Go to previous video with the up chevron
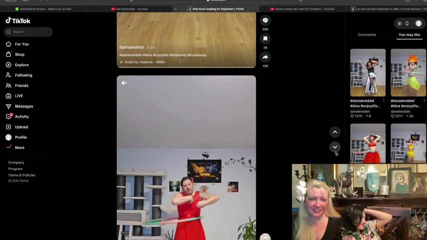The image size is (427, 240). point(335,132)
